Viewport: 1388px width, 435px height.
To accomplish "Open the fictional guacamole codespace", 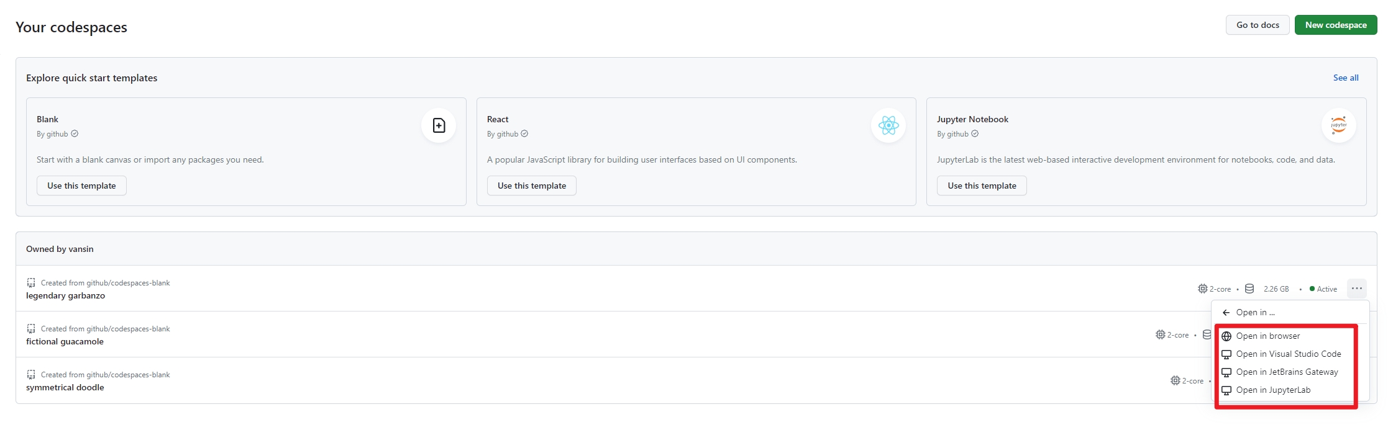I will (x=65, y=342).
